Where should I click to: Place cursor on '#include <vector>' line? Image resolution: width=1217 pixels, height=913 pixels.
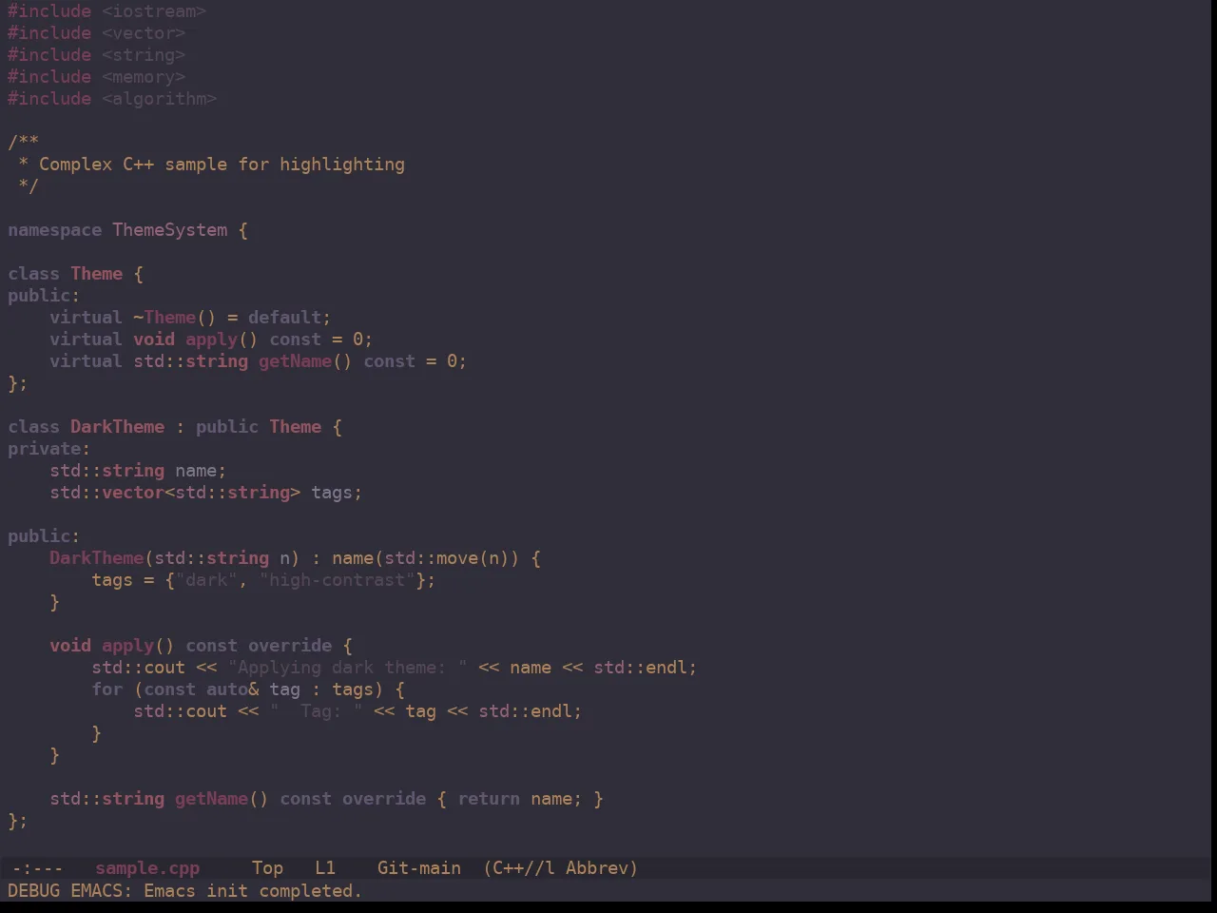96,33
